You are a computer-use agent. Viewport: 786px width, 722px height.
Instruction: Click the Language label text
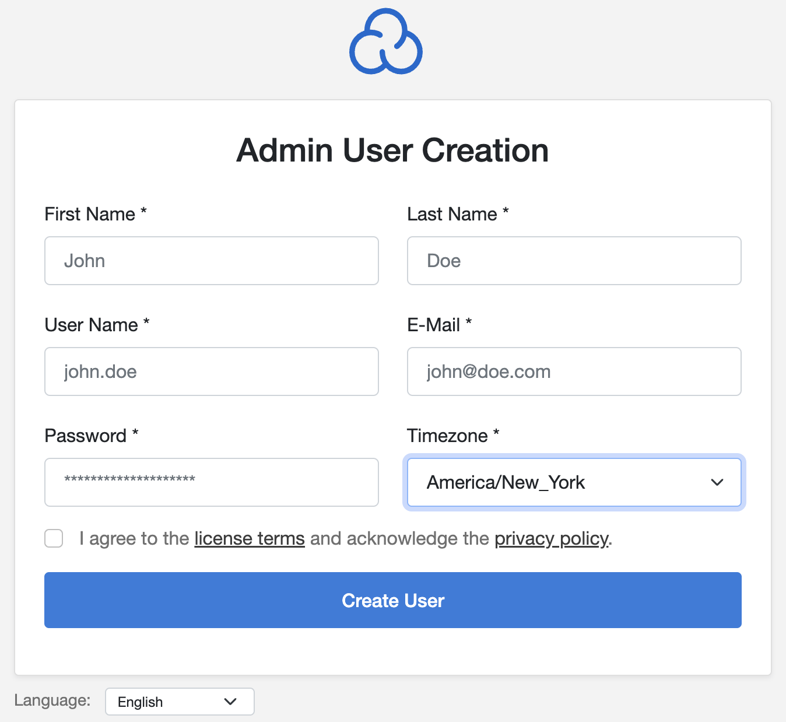tap(52, 700)
